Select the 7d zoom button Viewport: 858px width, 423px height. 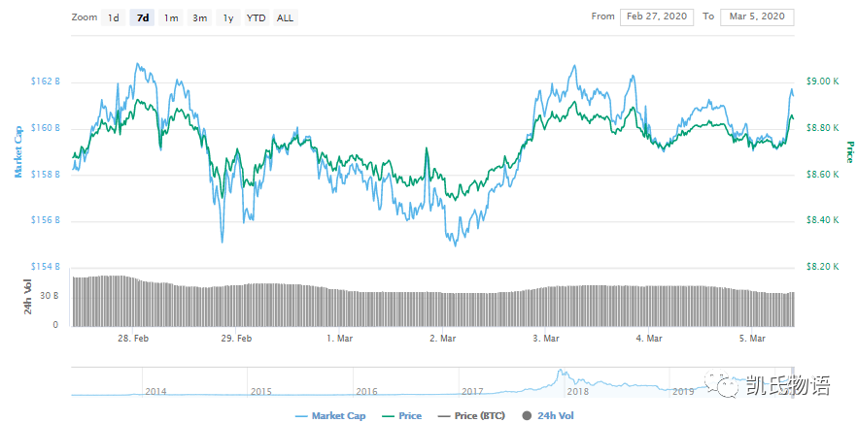point(142,17)
